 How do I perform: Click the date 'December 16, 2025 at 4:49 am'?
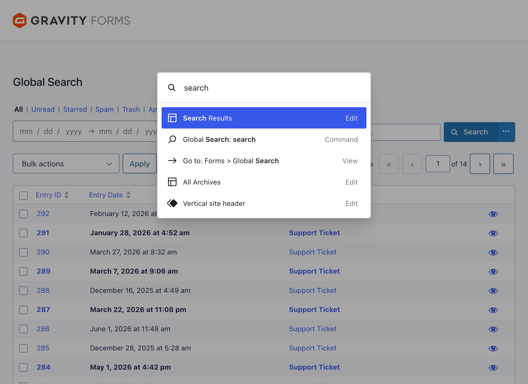(140, 290)
